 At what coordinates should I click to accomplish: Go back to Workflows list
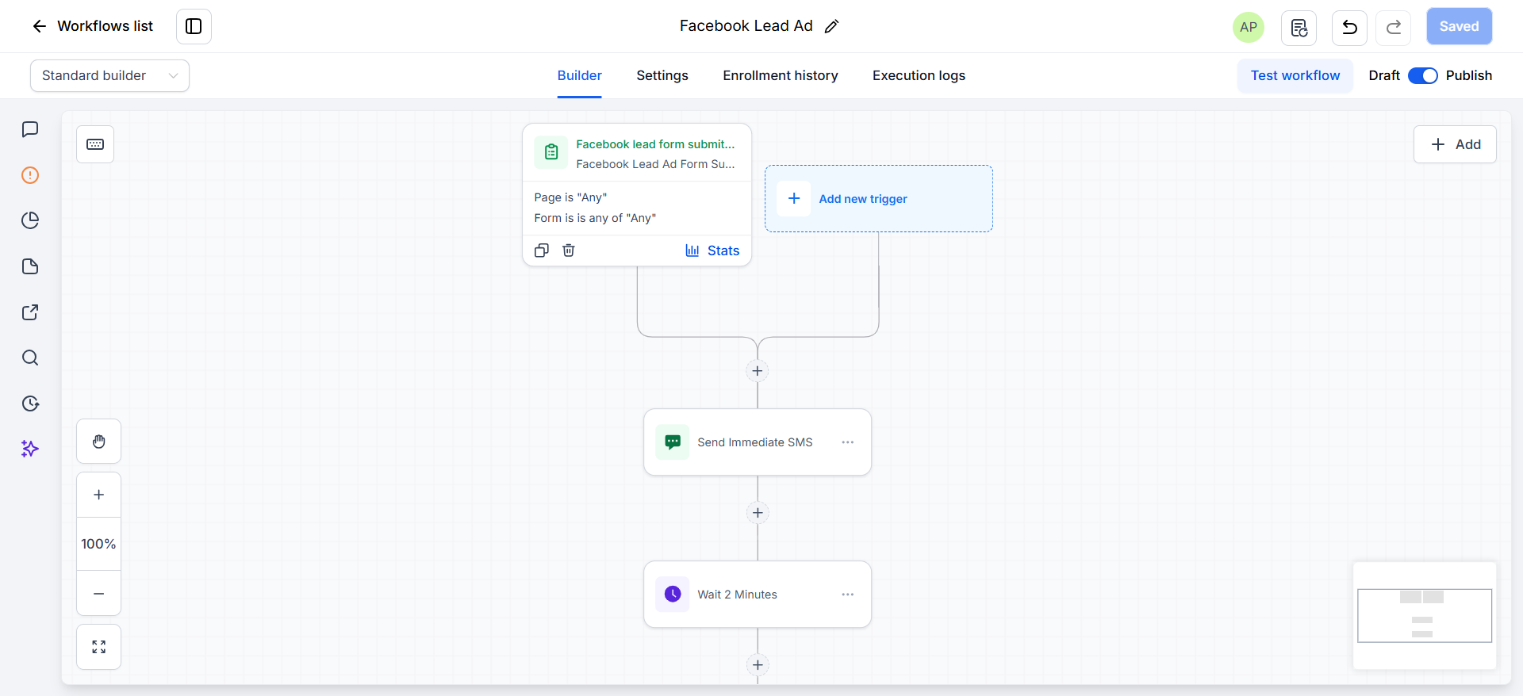click(x=92, y=26)
